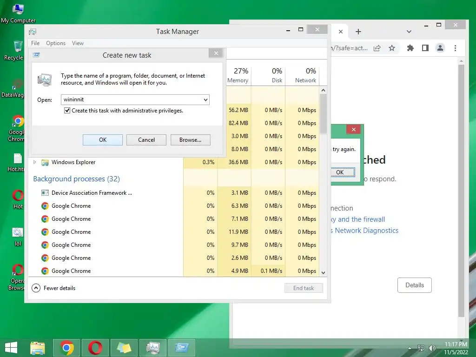Click the Task Manager taskbar icon
This screenshot has height=357, width=476.
[x=152, y=348]
